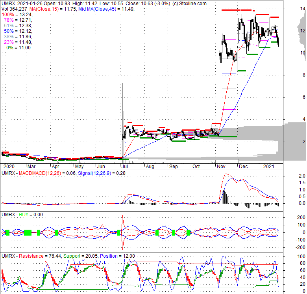This screenshot has width=307, height=294.
Task: Click the Mar label on time axis
Action: (31, 167)
